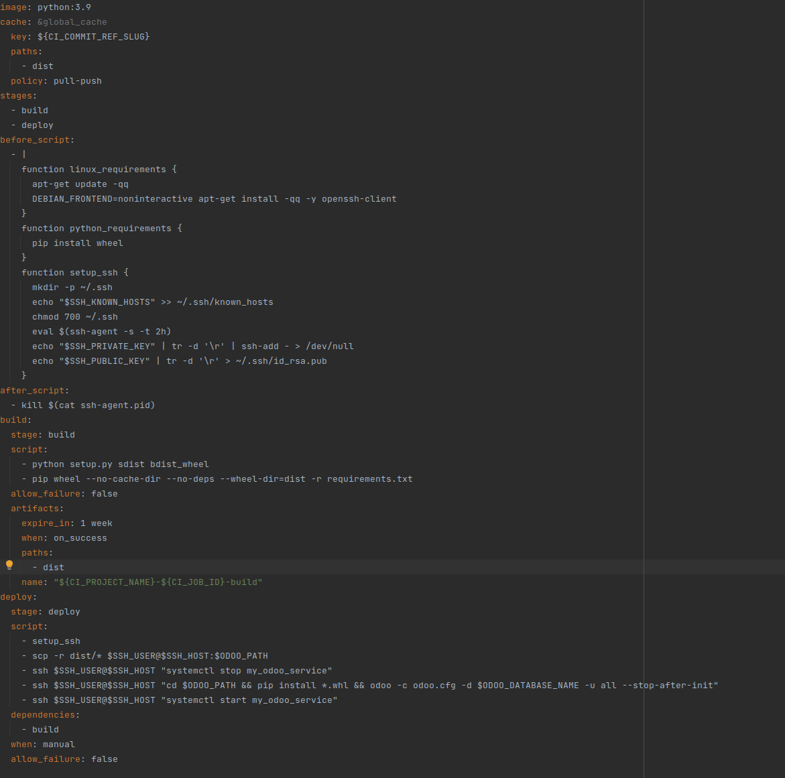Click the 'when: manual' line
The image size is (785, 778).
(43, 744)
